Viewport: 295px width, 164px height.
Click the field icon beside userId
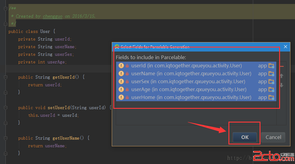tap(121, 66)
